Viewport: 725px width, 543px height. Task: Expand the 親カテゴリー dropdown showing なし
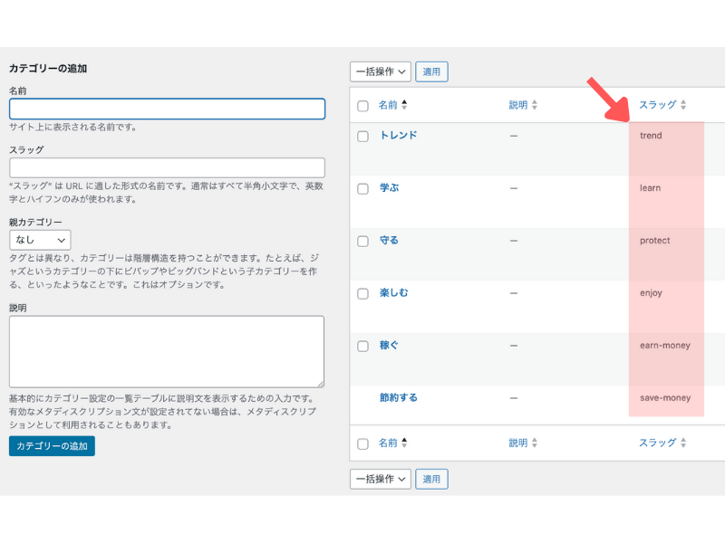pos(40,240)
